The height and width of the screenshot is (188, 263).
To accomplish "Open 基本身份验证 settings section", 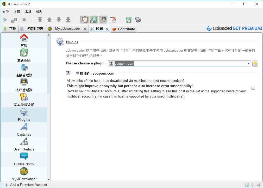I will point(24,100).
